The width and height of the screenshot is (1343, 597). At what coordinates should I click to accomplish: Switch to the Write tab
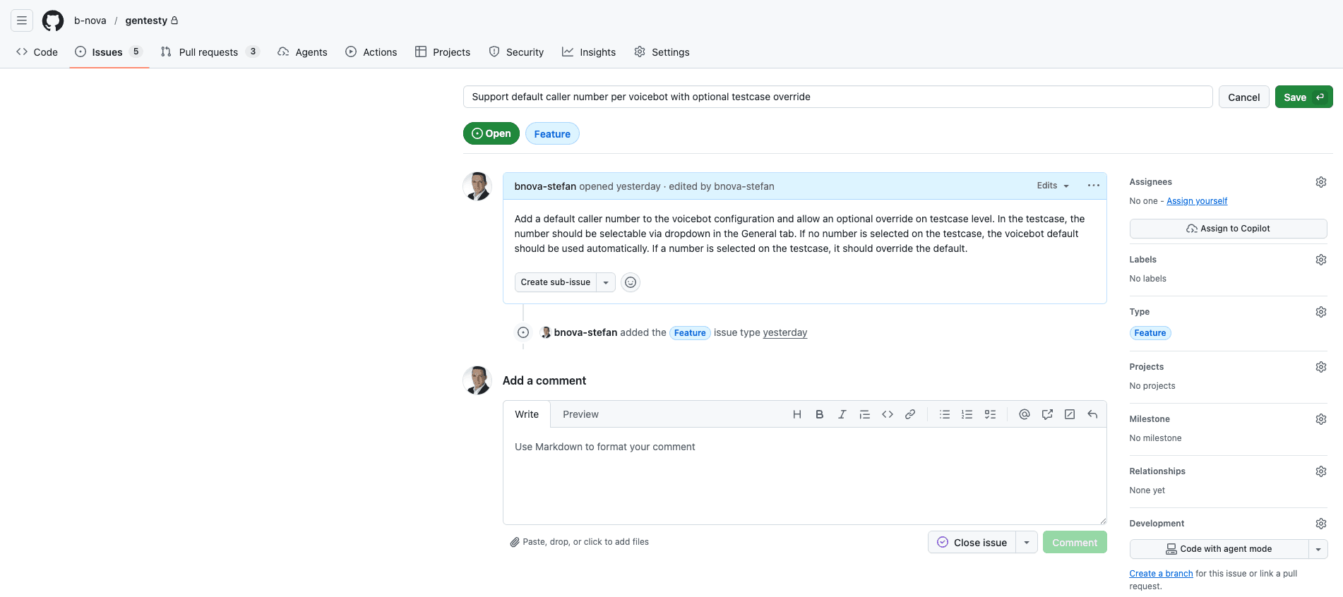coord(527,414)
